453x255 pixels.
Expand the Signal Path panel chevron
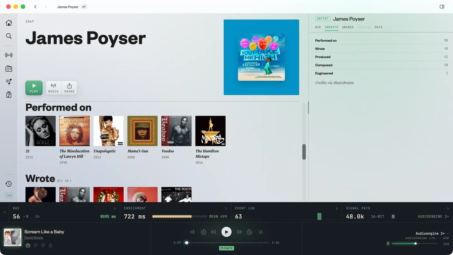[448, 208]
